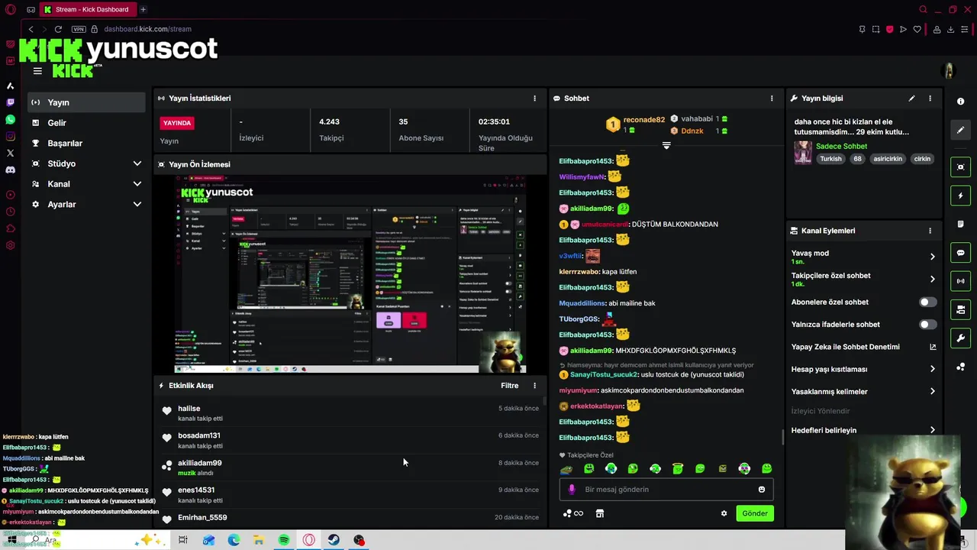The width and height of the screenshot is (977, 550).
Task: Click the red YAYINDA live badge
Action: 177,123
